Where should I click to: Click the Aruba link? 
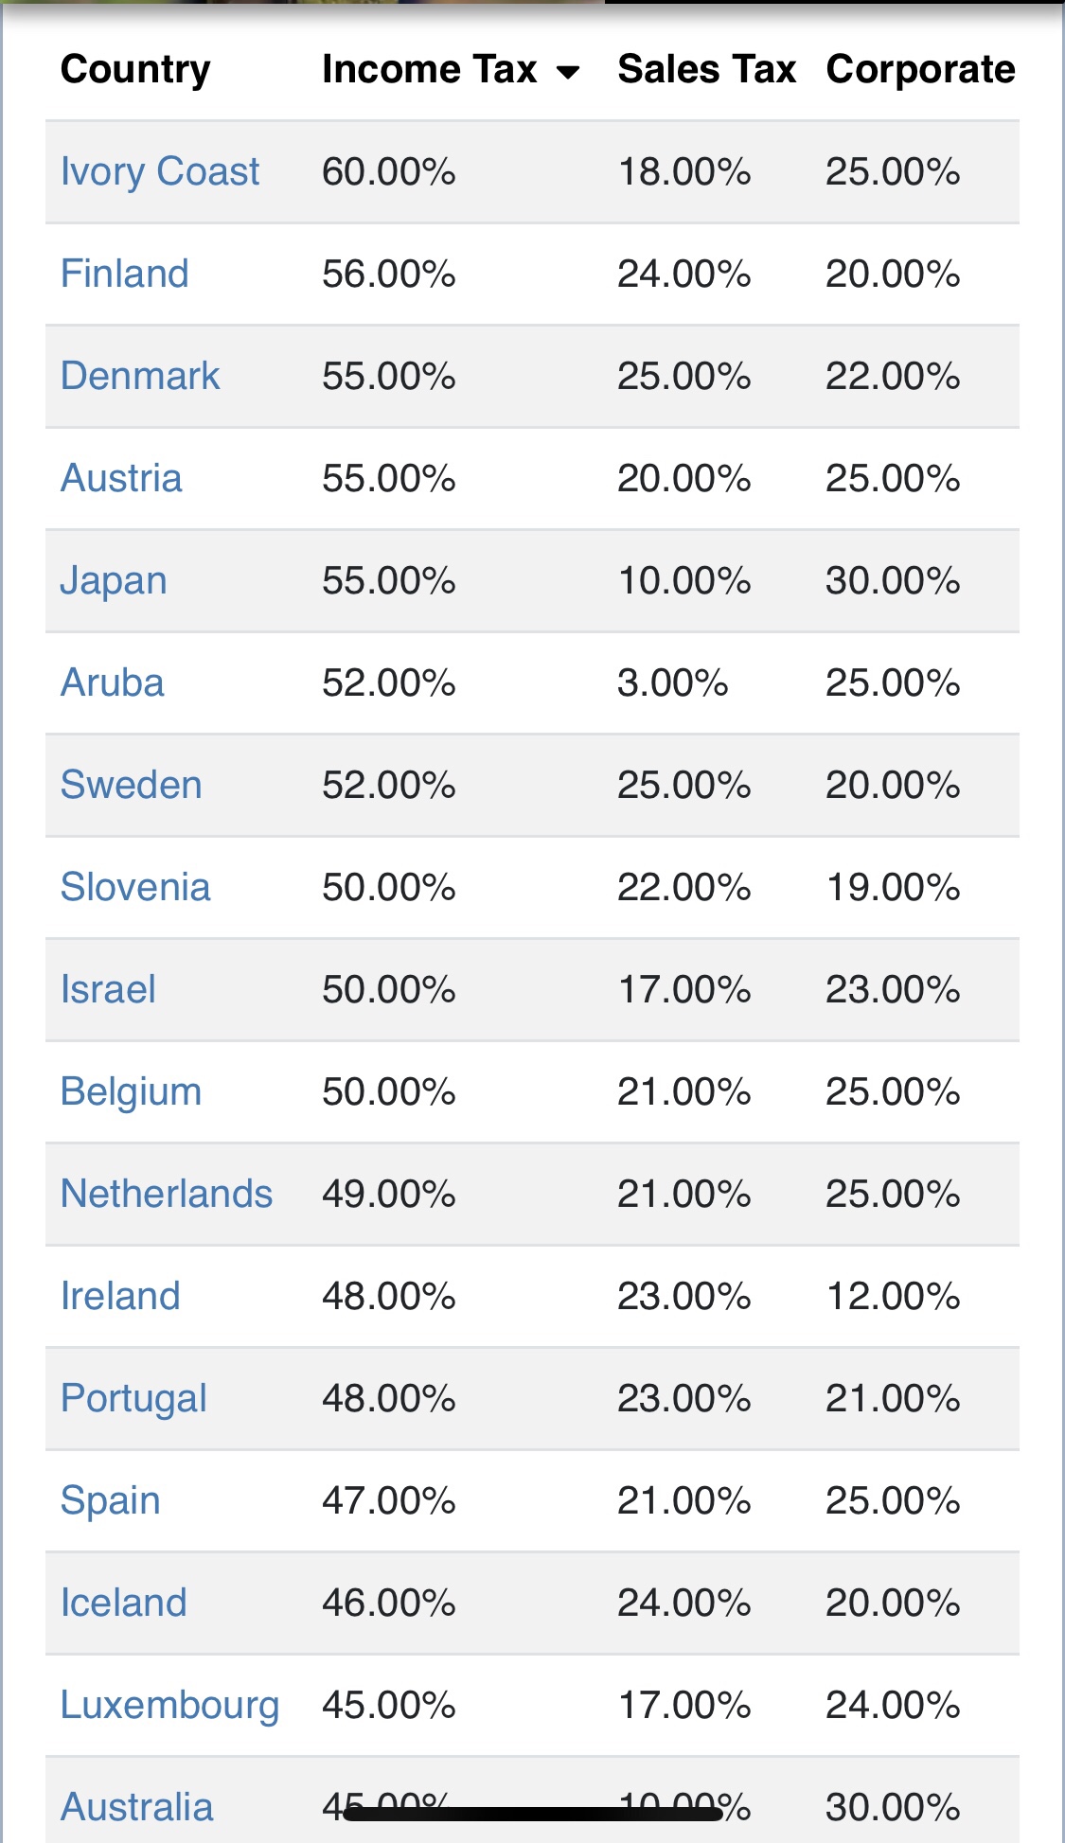pyautogui.click(x=112, y=682)
